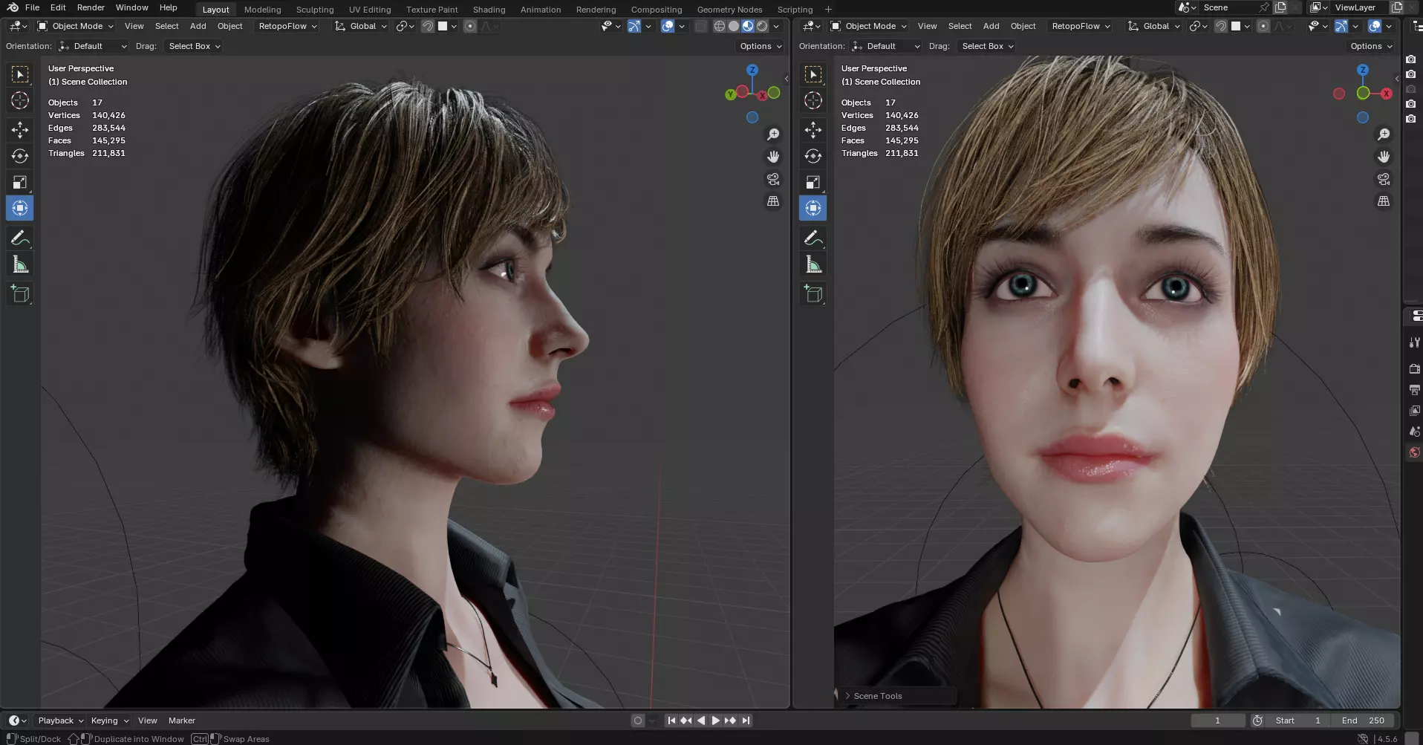The image size is (1423, 745).
Task: Pick the Rotate tool in left viewport
Action: 20,156
